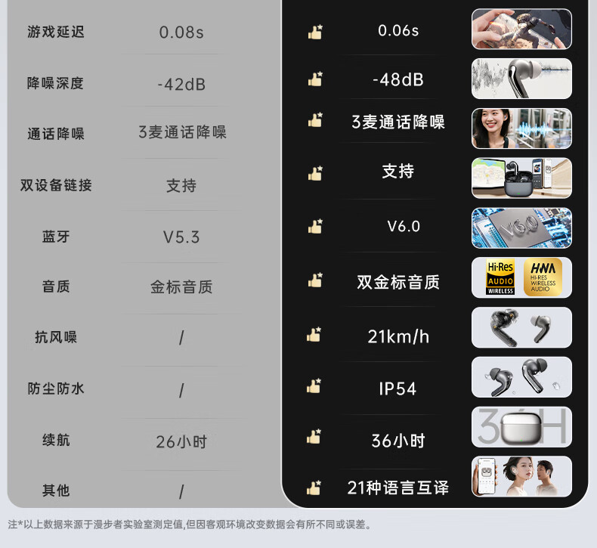Click the thumbs-up icon beside 36小时
This screenshot has height=548, width=597.
point(314,437)
